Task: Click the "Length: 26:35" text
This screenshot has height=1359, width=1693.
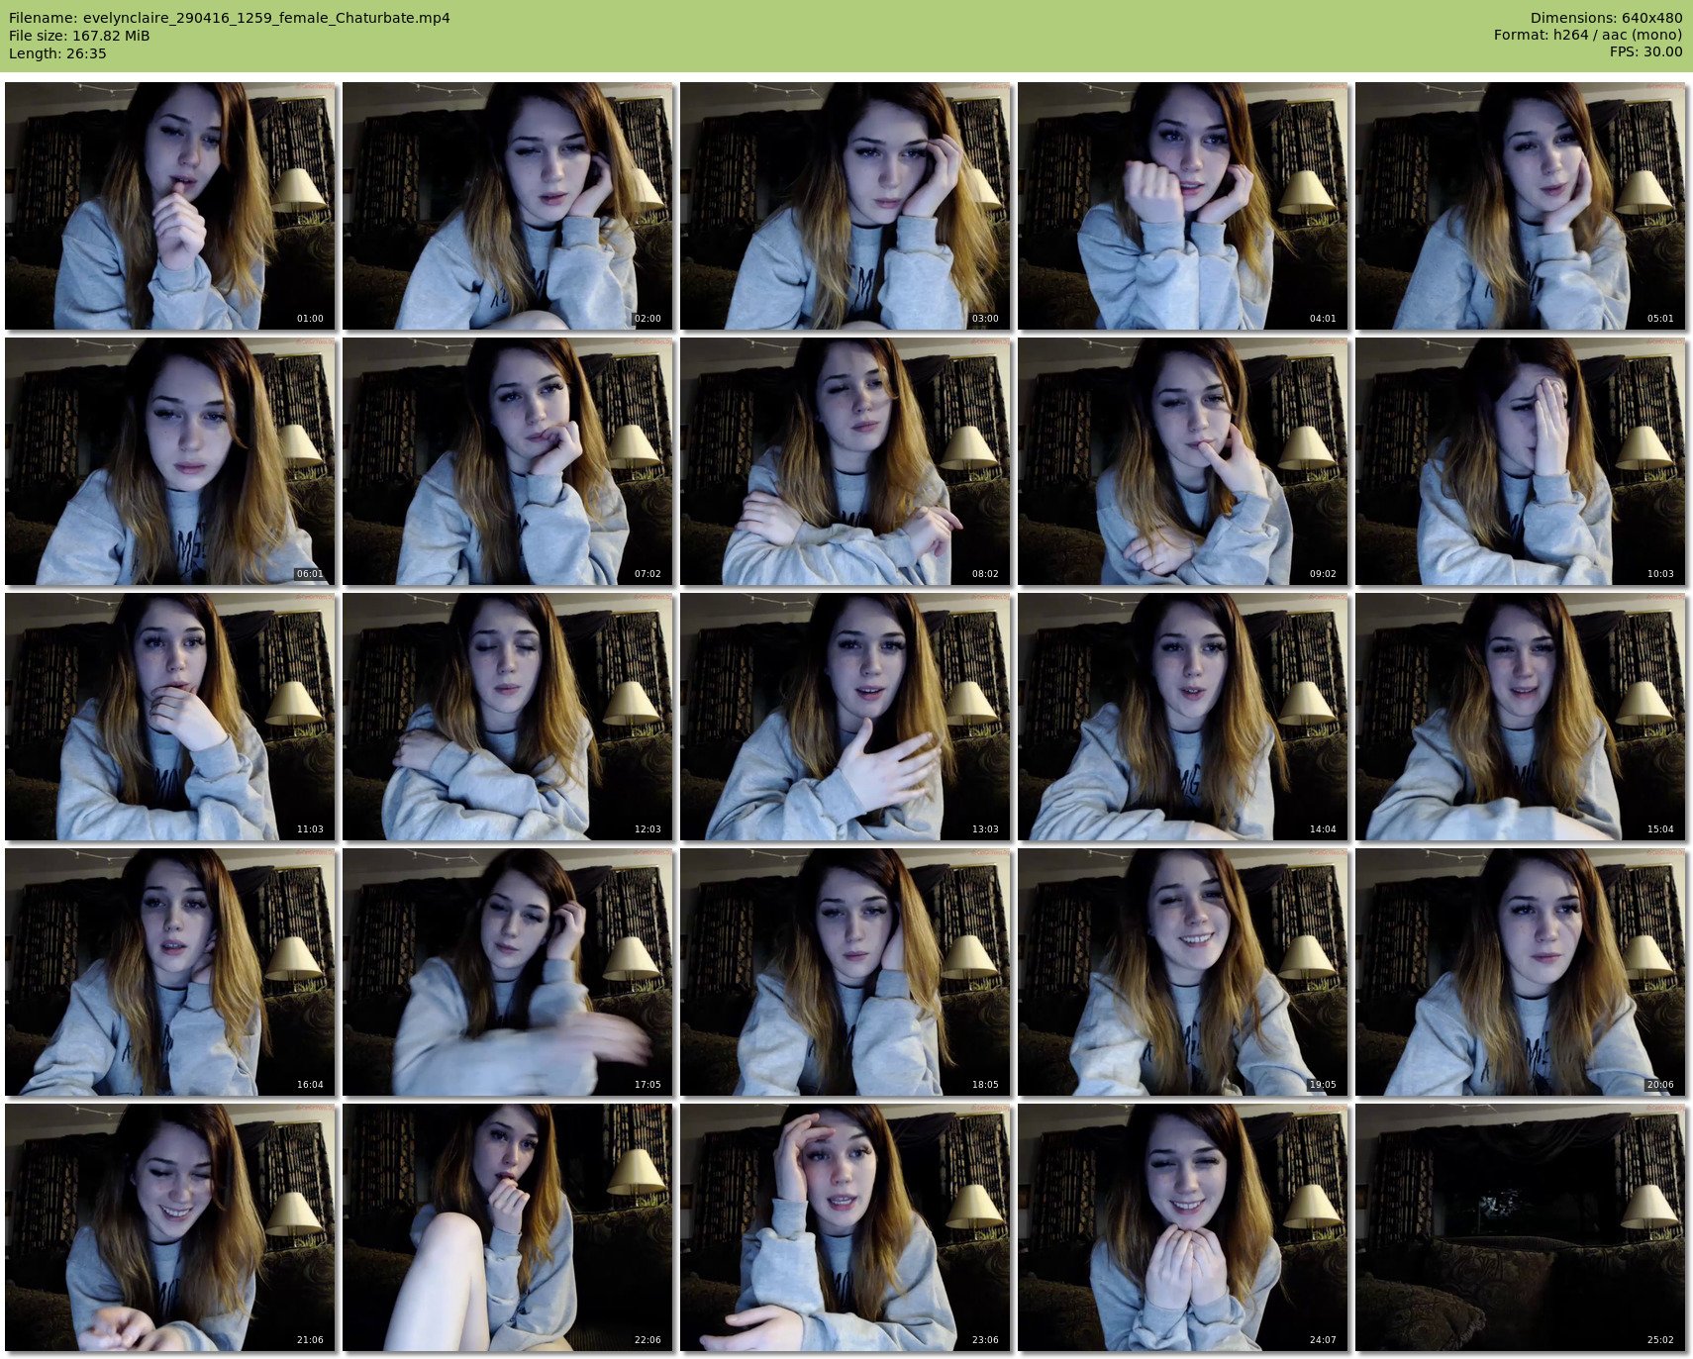Action: click(57, 53)
